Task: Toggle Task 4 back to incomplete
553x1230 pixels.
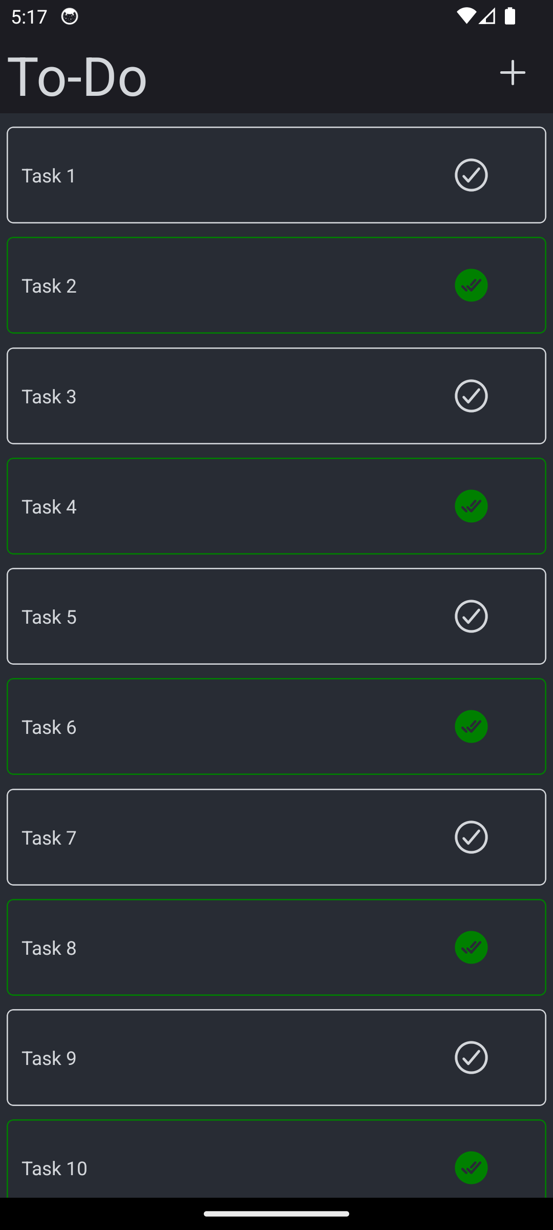Action: coord(471,506)
